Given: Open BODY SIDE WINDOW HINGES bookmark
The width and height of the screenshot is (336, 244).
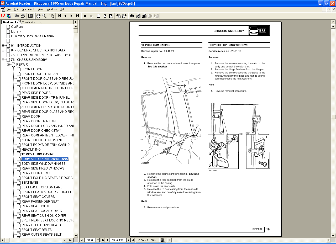Looking at the screenshot, I should point(44,164).
